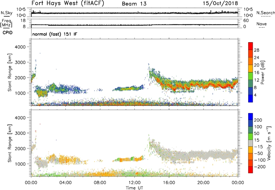Click the '20:00' time axis label
The image size is (275, 190).
203,183
